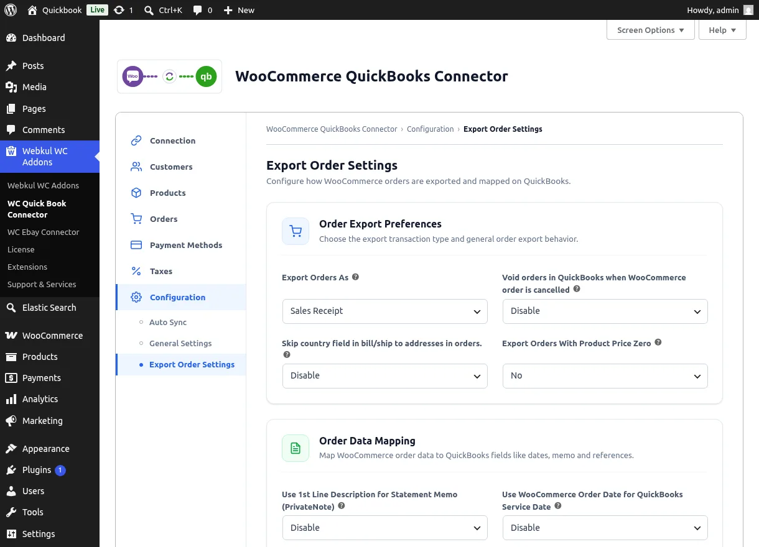Click help icon for QuickBooks Service Date

tap(558, 506)
